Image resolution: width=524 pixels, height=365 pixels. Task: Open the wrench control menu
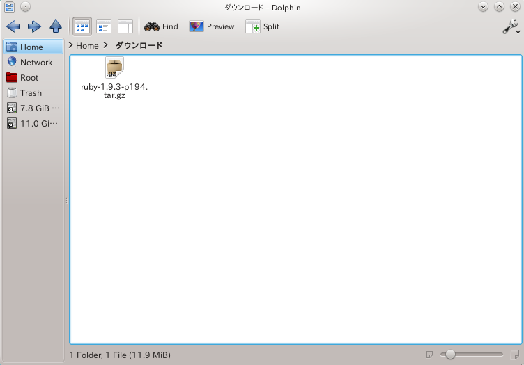511,27
